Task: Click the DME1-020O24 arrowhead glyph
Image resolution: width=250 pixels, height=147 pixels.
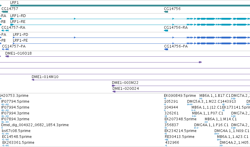Action: 114,92
